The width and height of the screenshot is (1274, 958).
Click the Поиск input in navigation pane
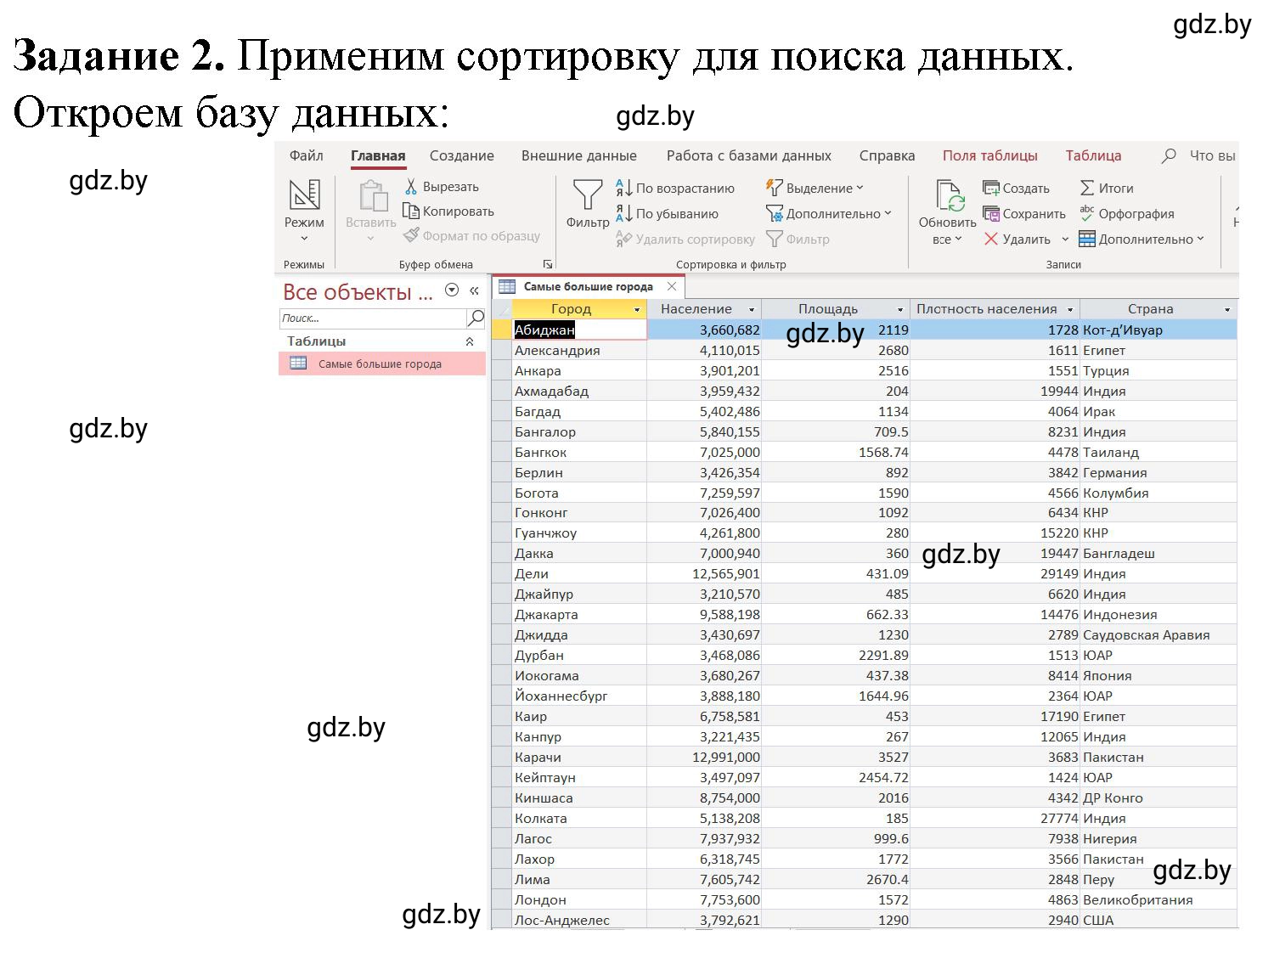click(x=373, y=318)
